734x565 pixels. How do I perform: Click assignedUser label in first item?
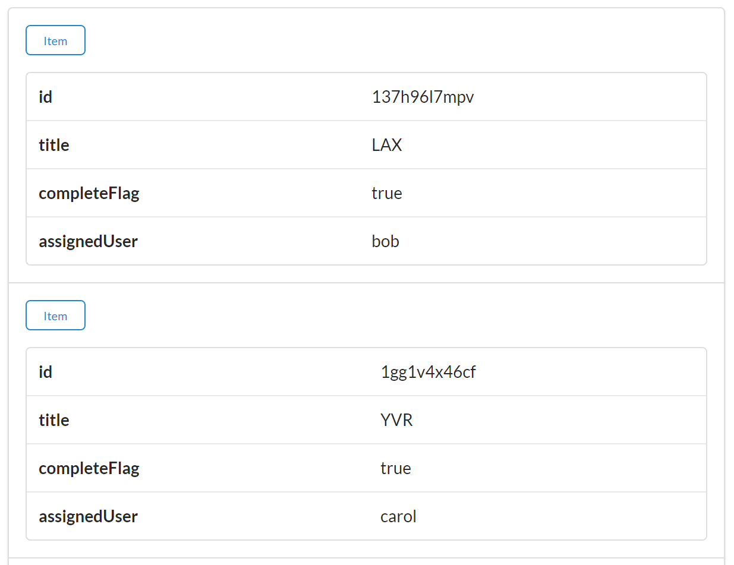[88, 241]
